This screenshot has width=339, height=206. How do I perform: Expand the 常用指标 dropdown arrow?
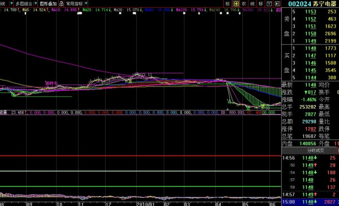pyautogui.click(x=86, y=3)
